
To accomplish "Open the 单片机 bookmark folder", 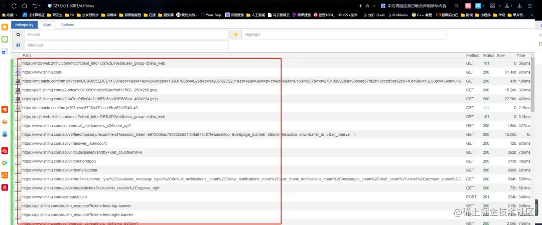I will pos(515,15).
